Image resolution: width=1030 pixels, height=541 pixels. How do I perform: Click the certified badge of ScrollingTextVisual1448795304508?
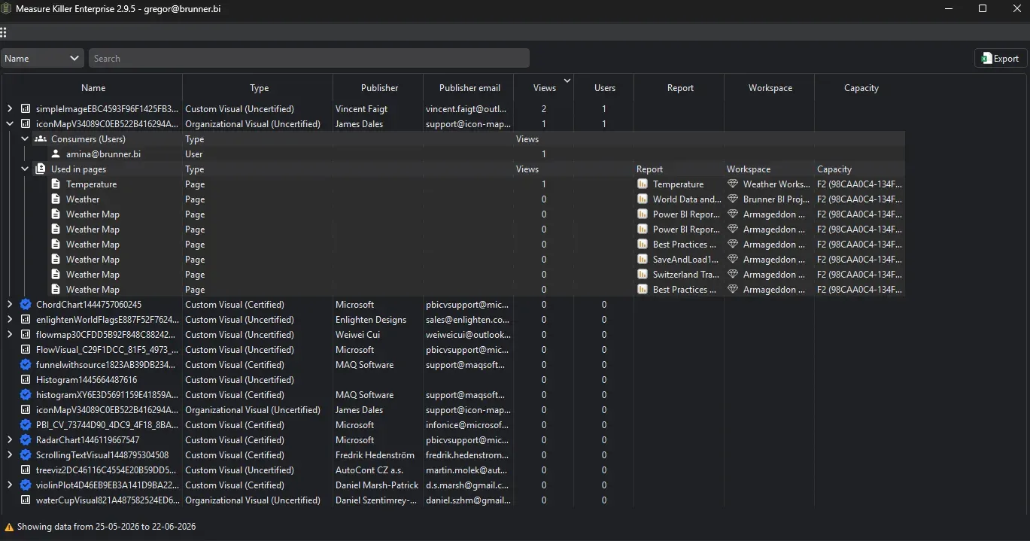click(26, 455)
